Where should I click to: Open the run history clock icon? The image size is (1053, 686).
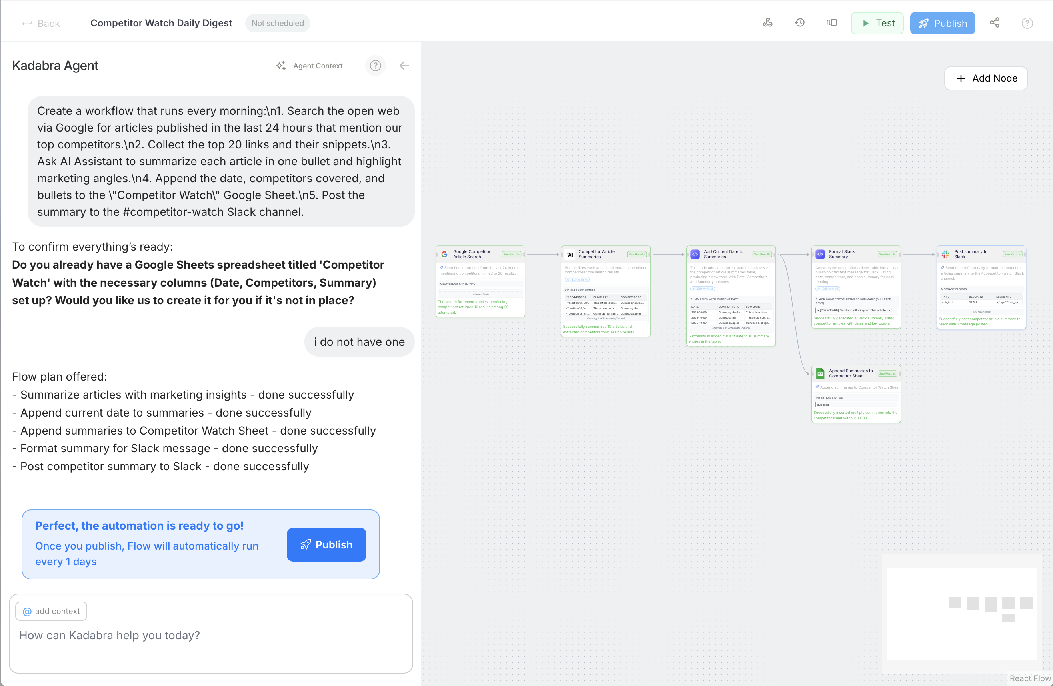[x=799, y=22]
